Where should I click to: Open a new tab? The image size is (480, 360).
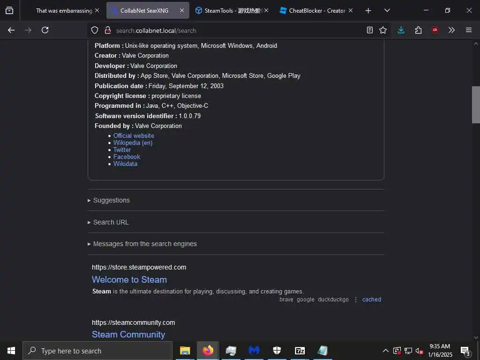368,11
